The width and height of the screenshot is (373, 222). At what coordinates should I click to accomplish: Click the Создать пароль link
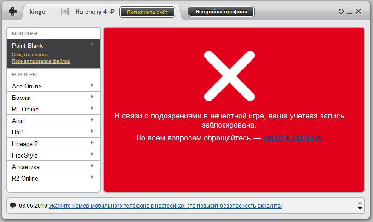[30, 54]
